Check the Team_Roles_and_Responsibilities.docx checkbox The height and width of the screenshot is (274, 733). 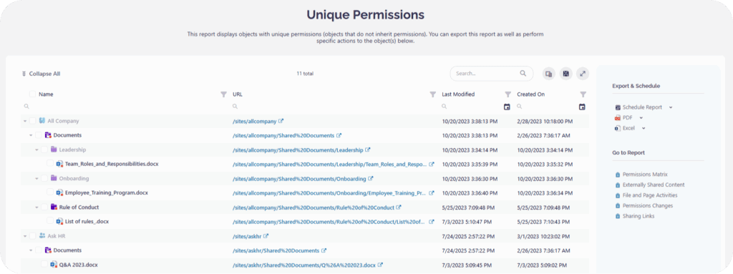[x=50, y=164]
